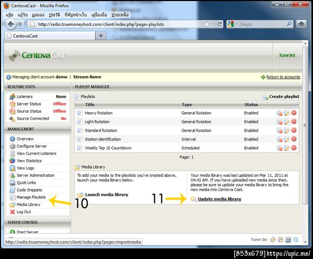This screenshot has width=313, height=259.
Task: Disable the Heavy Rotation playlist icon
Action: [x=279, y=113]
